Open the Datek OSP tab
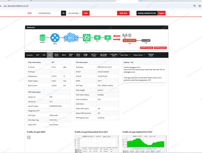Viewport: 202px width, 153px height. 71,55
